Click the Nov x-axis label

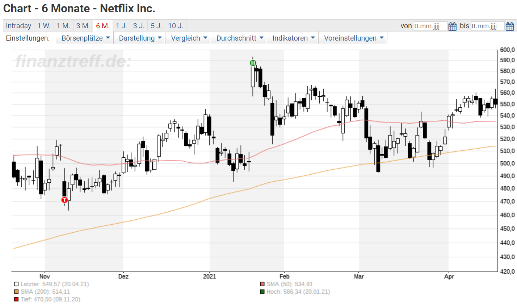pyautogui.click(x=45, y=276)
